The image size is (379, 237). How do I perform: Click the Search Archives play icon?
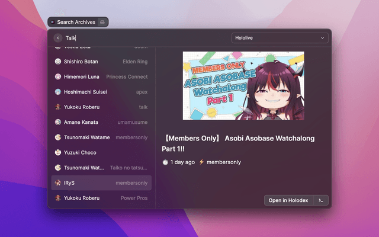point(53,22)
